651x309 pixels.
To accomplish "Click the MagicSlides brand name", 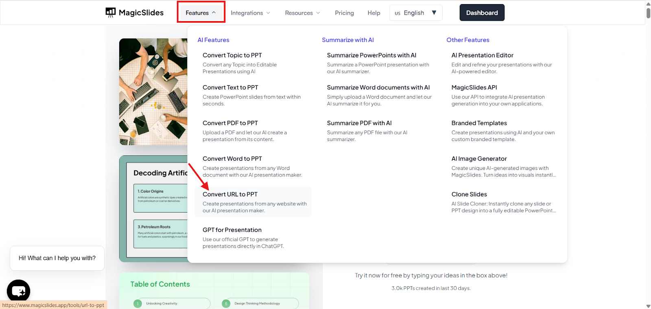I will [141, 13].
